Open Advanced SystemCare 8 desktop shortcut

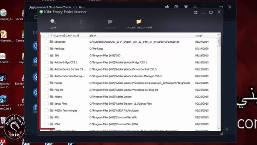click(x=5, y=103)
